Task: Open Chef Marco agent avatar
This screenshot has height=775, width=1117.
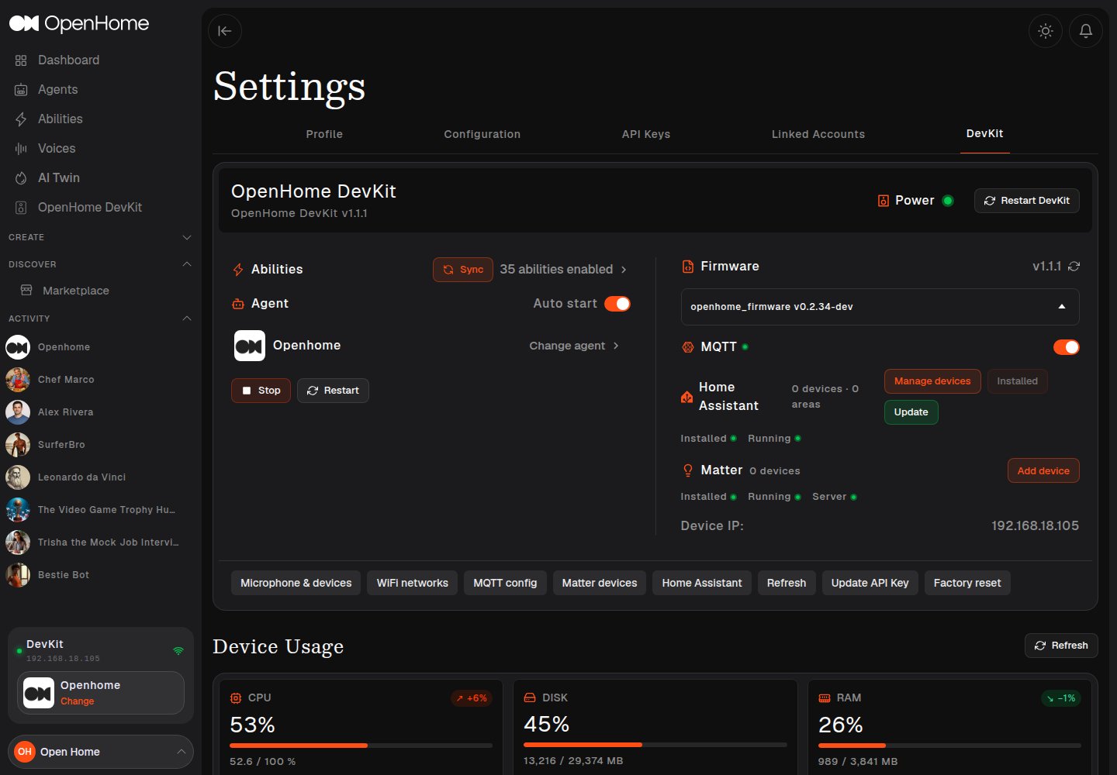Action: [x=18, y=380]
